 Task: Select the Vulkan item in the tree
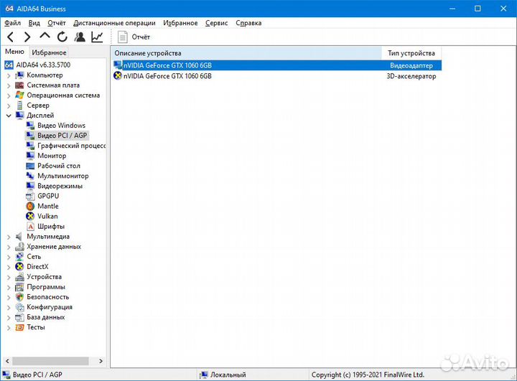click(x=47, y=216)
